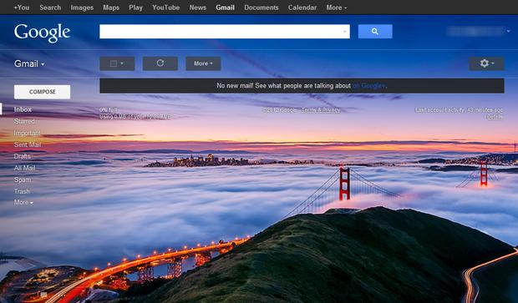The height and width of the screenshot is (303, 518).
Task: Tick the select-all checkbox in the toolbar
Action: pos(114,63)
